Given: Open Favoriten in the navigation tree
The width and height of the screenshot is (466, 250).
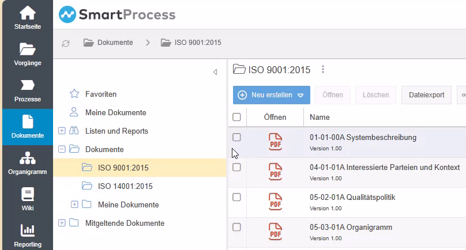Looking at the screenshot, I should pyautogui.click(x=101, y=94).
